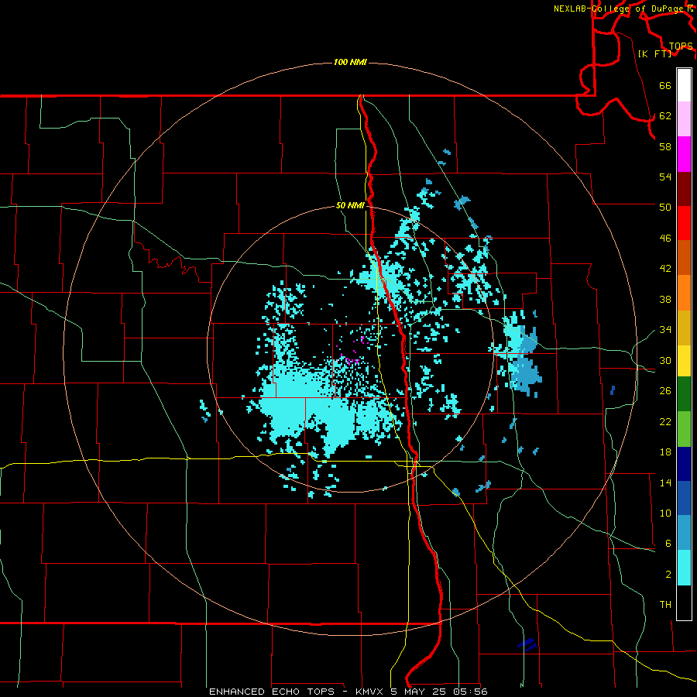The image size is (697, 697).
Task: Click the "5 MAY 25" date text
Action: pos(417,692)
